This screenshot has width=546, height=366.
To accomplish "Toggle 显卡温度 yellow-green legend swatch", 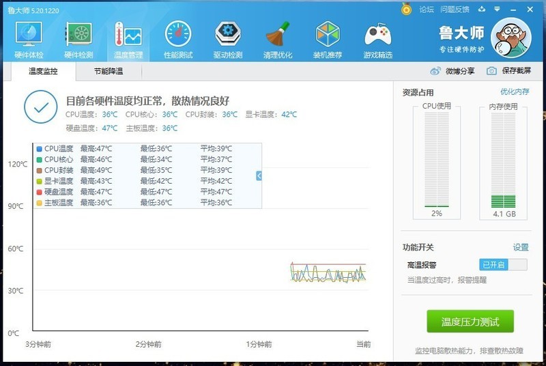I will click(40, 181).
